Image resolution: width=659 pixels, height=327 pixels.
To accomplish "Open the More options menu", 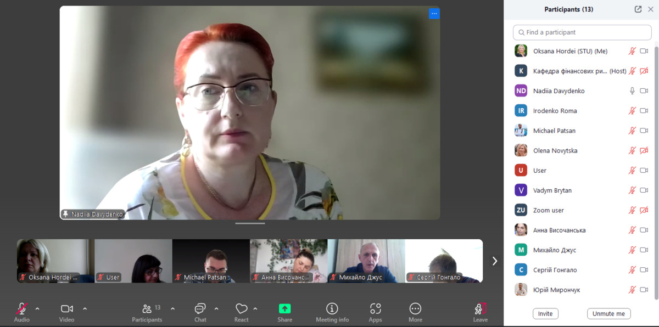I will click(x=415, y=308).
